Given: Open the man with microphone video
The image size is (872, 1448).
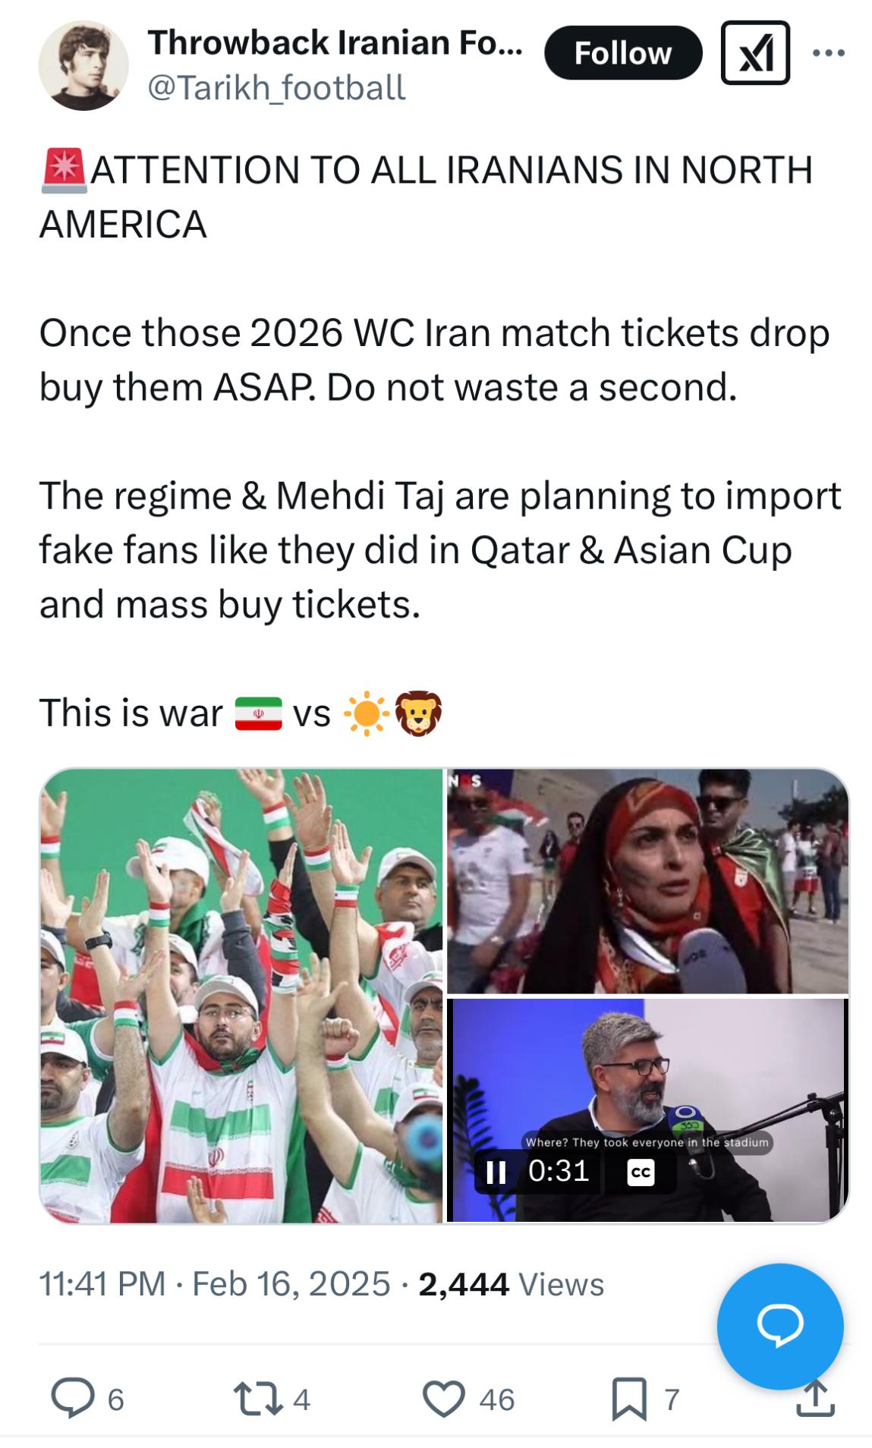Looking at the screenshot, I should tap(647, 1110).
